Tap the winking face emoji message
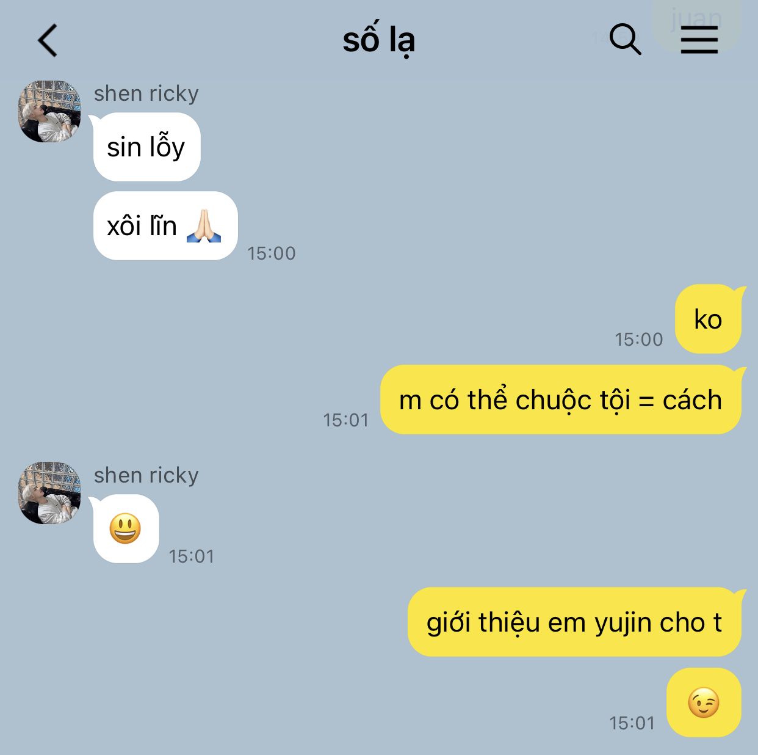Screen dimensions: 758x755 [x=704, y=702]
